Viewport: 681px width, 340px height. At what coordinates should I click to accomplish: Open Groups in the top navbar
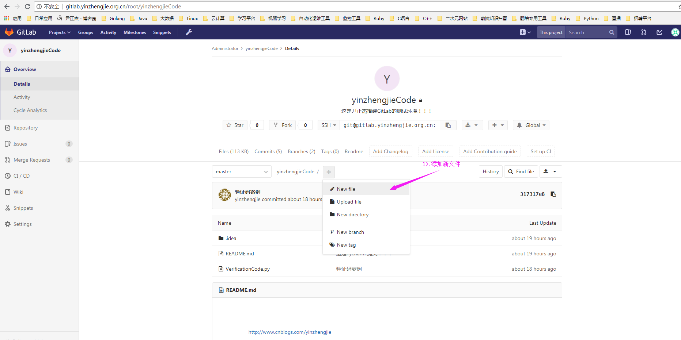[86, 32]
